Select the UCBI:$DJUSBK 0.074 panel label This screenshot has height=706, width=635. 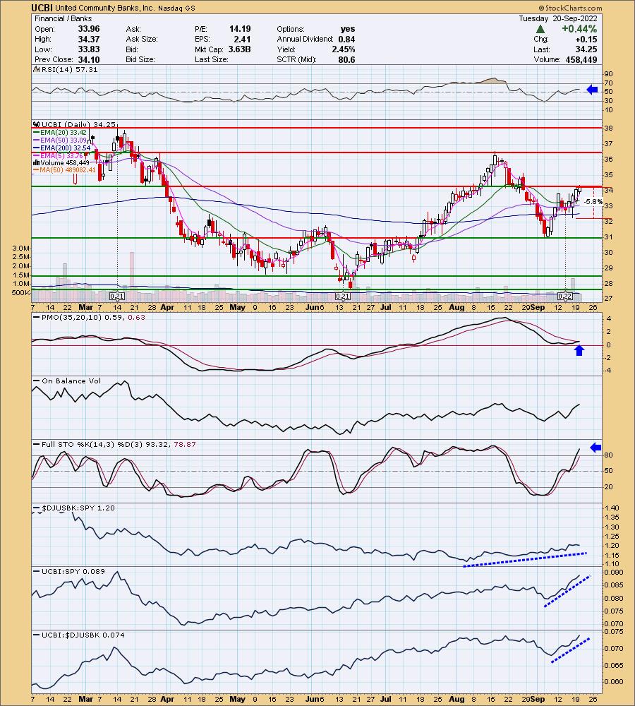coord(79,635)
